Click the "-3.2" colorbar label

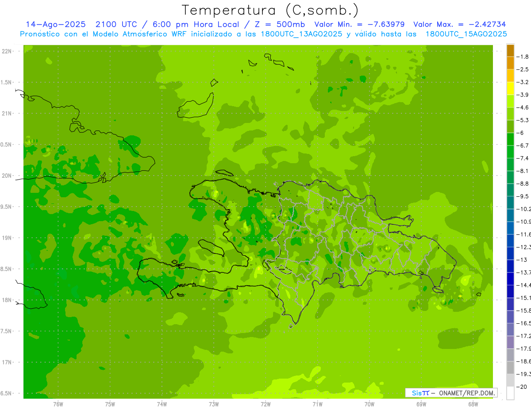coord(523,82)
